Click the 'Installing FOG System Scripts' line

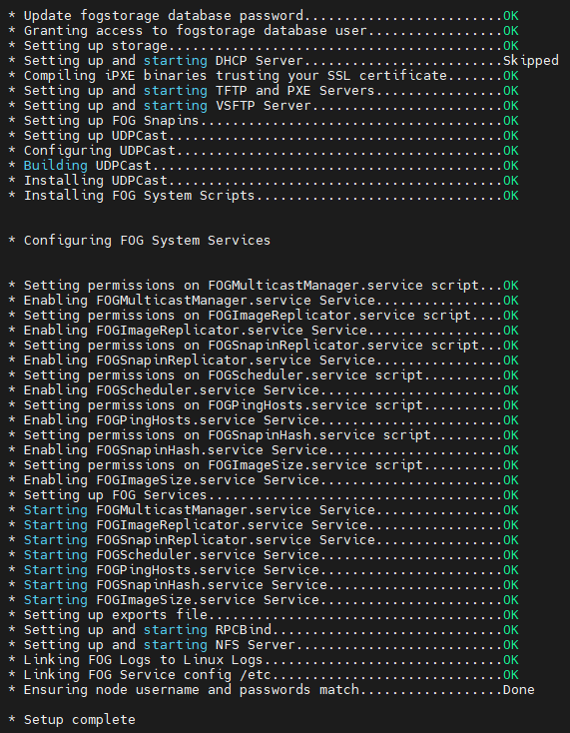coord(264,196)
